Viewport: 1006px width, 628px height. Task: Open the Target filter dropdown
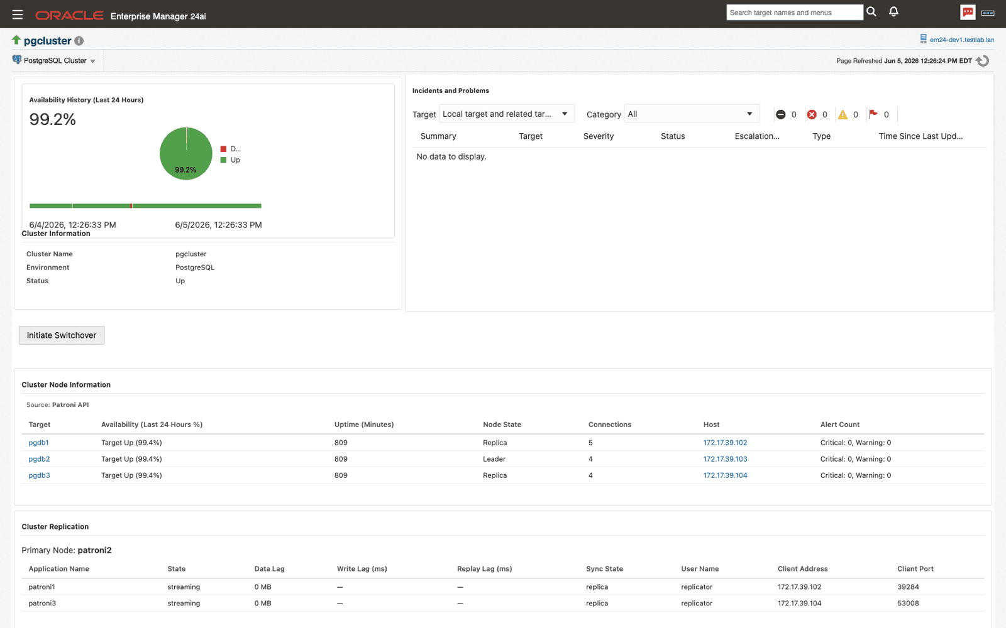click(507, 114)
